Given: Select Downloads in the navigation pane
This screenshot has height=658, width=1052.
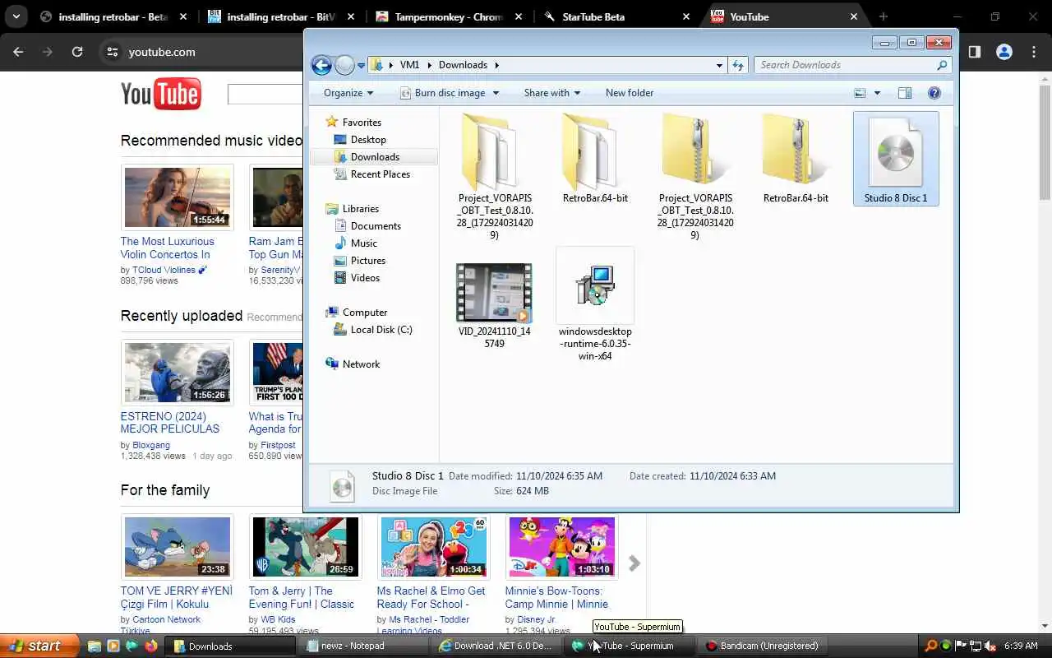Looking at the screenshot, I should coord(375,156).
